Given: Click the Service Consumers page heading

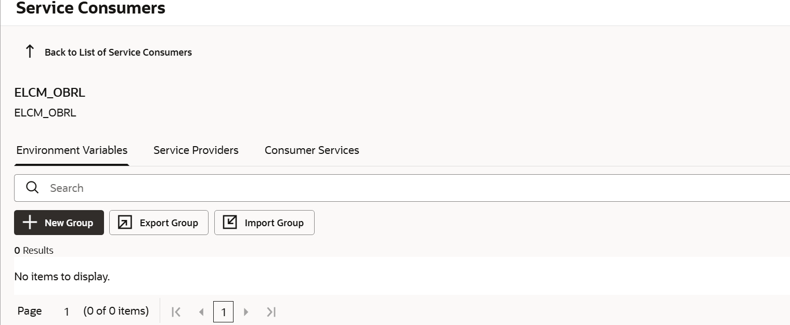Looking at the screenshot, I should [x=90, y=8].
